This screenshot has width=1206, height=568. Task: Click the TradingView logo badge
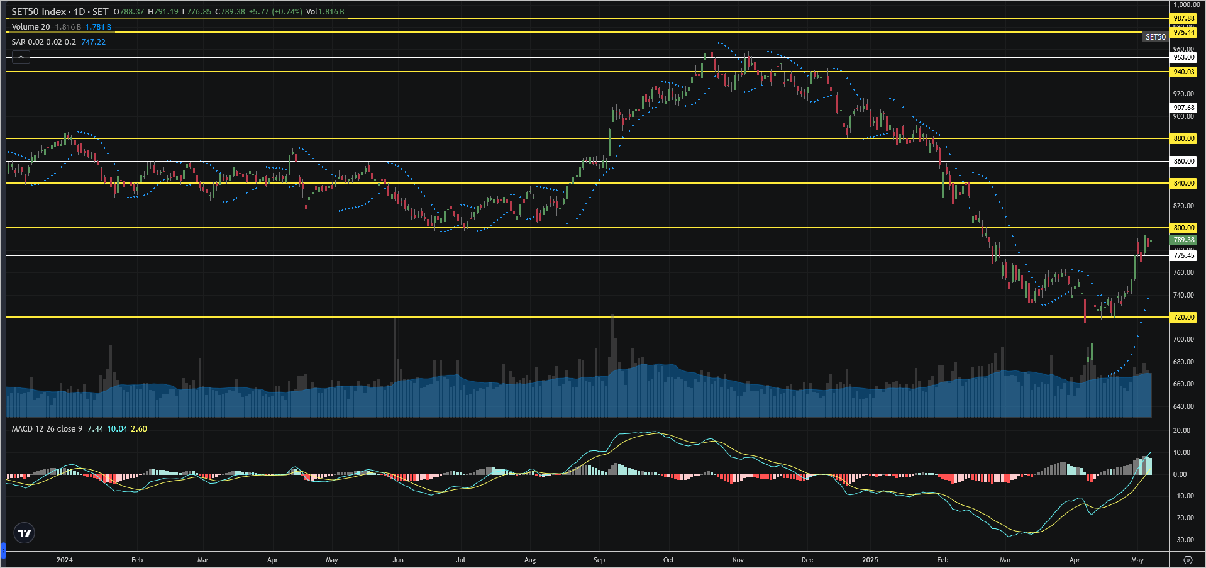pyautogui.click(x=24, y=533)
